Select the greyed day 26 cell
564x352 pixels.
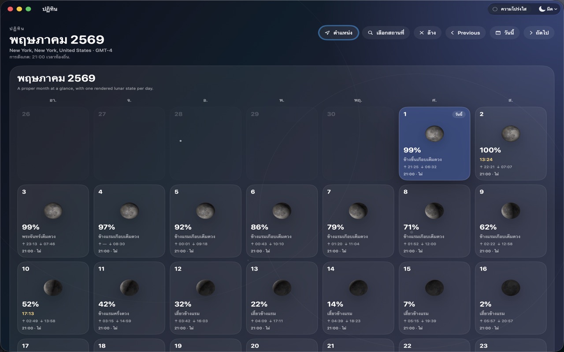tap(53, 143)
